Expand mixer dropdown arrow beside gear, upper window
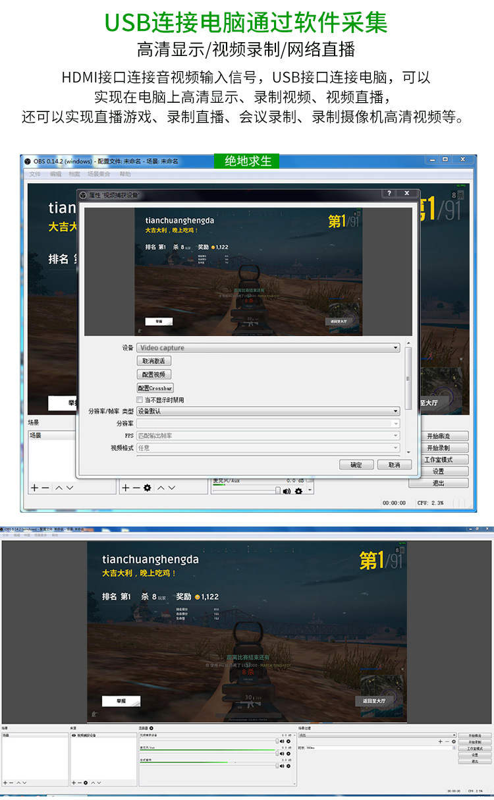The width and height of the screenshot is (494, 800). [x=310, y=491]
